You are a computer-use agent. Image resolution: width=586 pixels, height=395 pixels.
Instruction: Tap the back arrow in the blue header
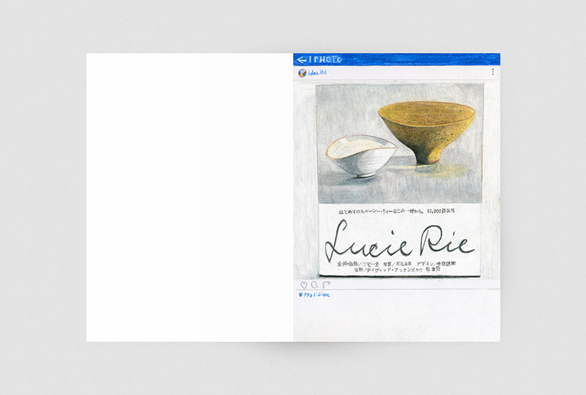tap(301, 60)
